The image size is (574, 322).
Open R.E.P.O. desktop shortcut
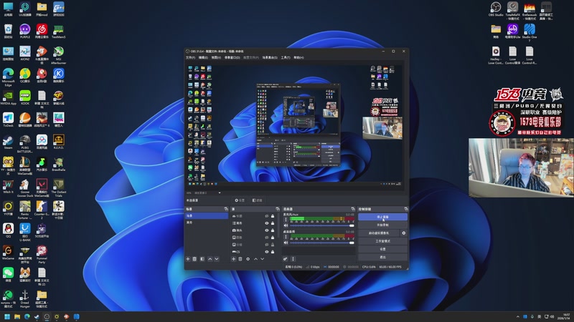coord(59,142)
